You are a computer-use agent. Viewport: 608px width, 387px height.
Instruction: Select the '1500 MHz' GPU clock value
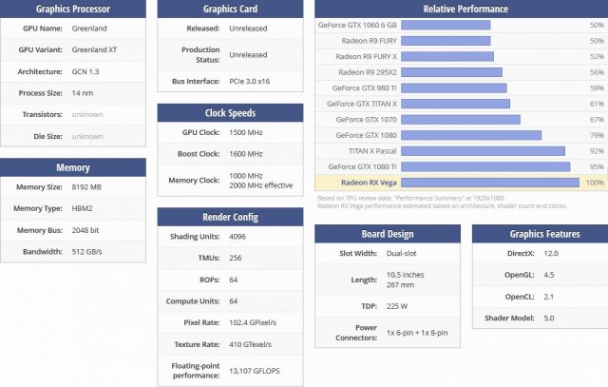(x=246, y=132)
